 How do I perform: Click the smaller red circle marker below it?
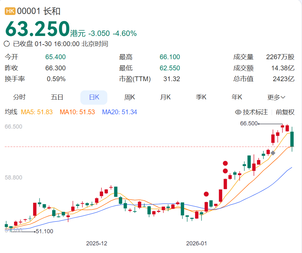click(225, 171)
